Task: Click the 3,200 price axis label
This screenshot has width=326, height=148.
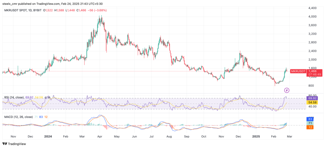Action: [313, 34]
